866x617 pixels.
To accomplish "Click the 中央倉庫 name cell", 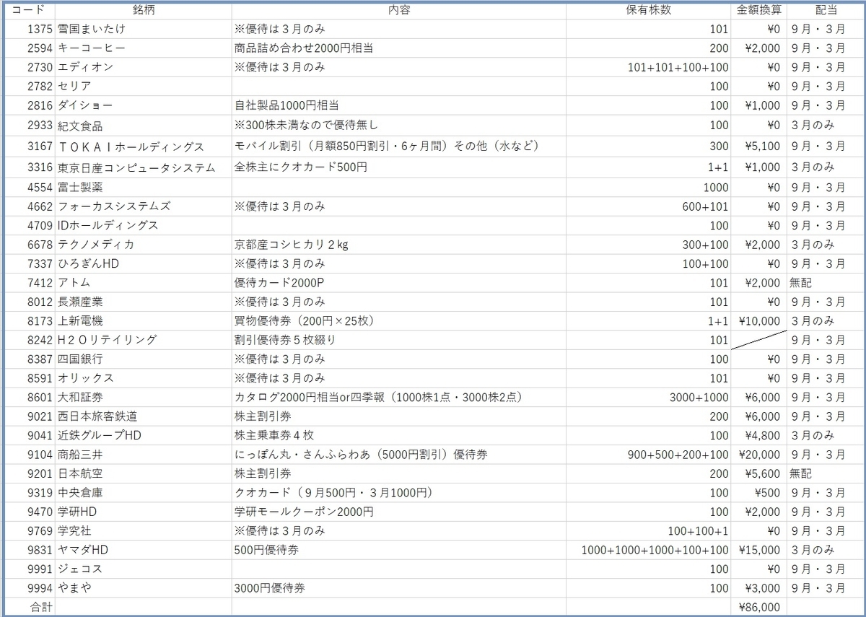I will click(x=144, y=493).
